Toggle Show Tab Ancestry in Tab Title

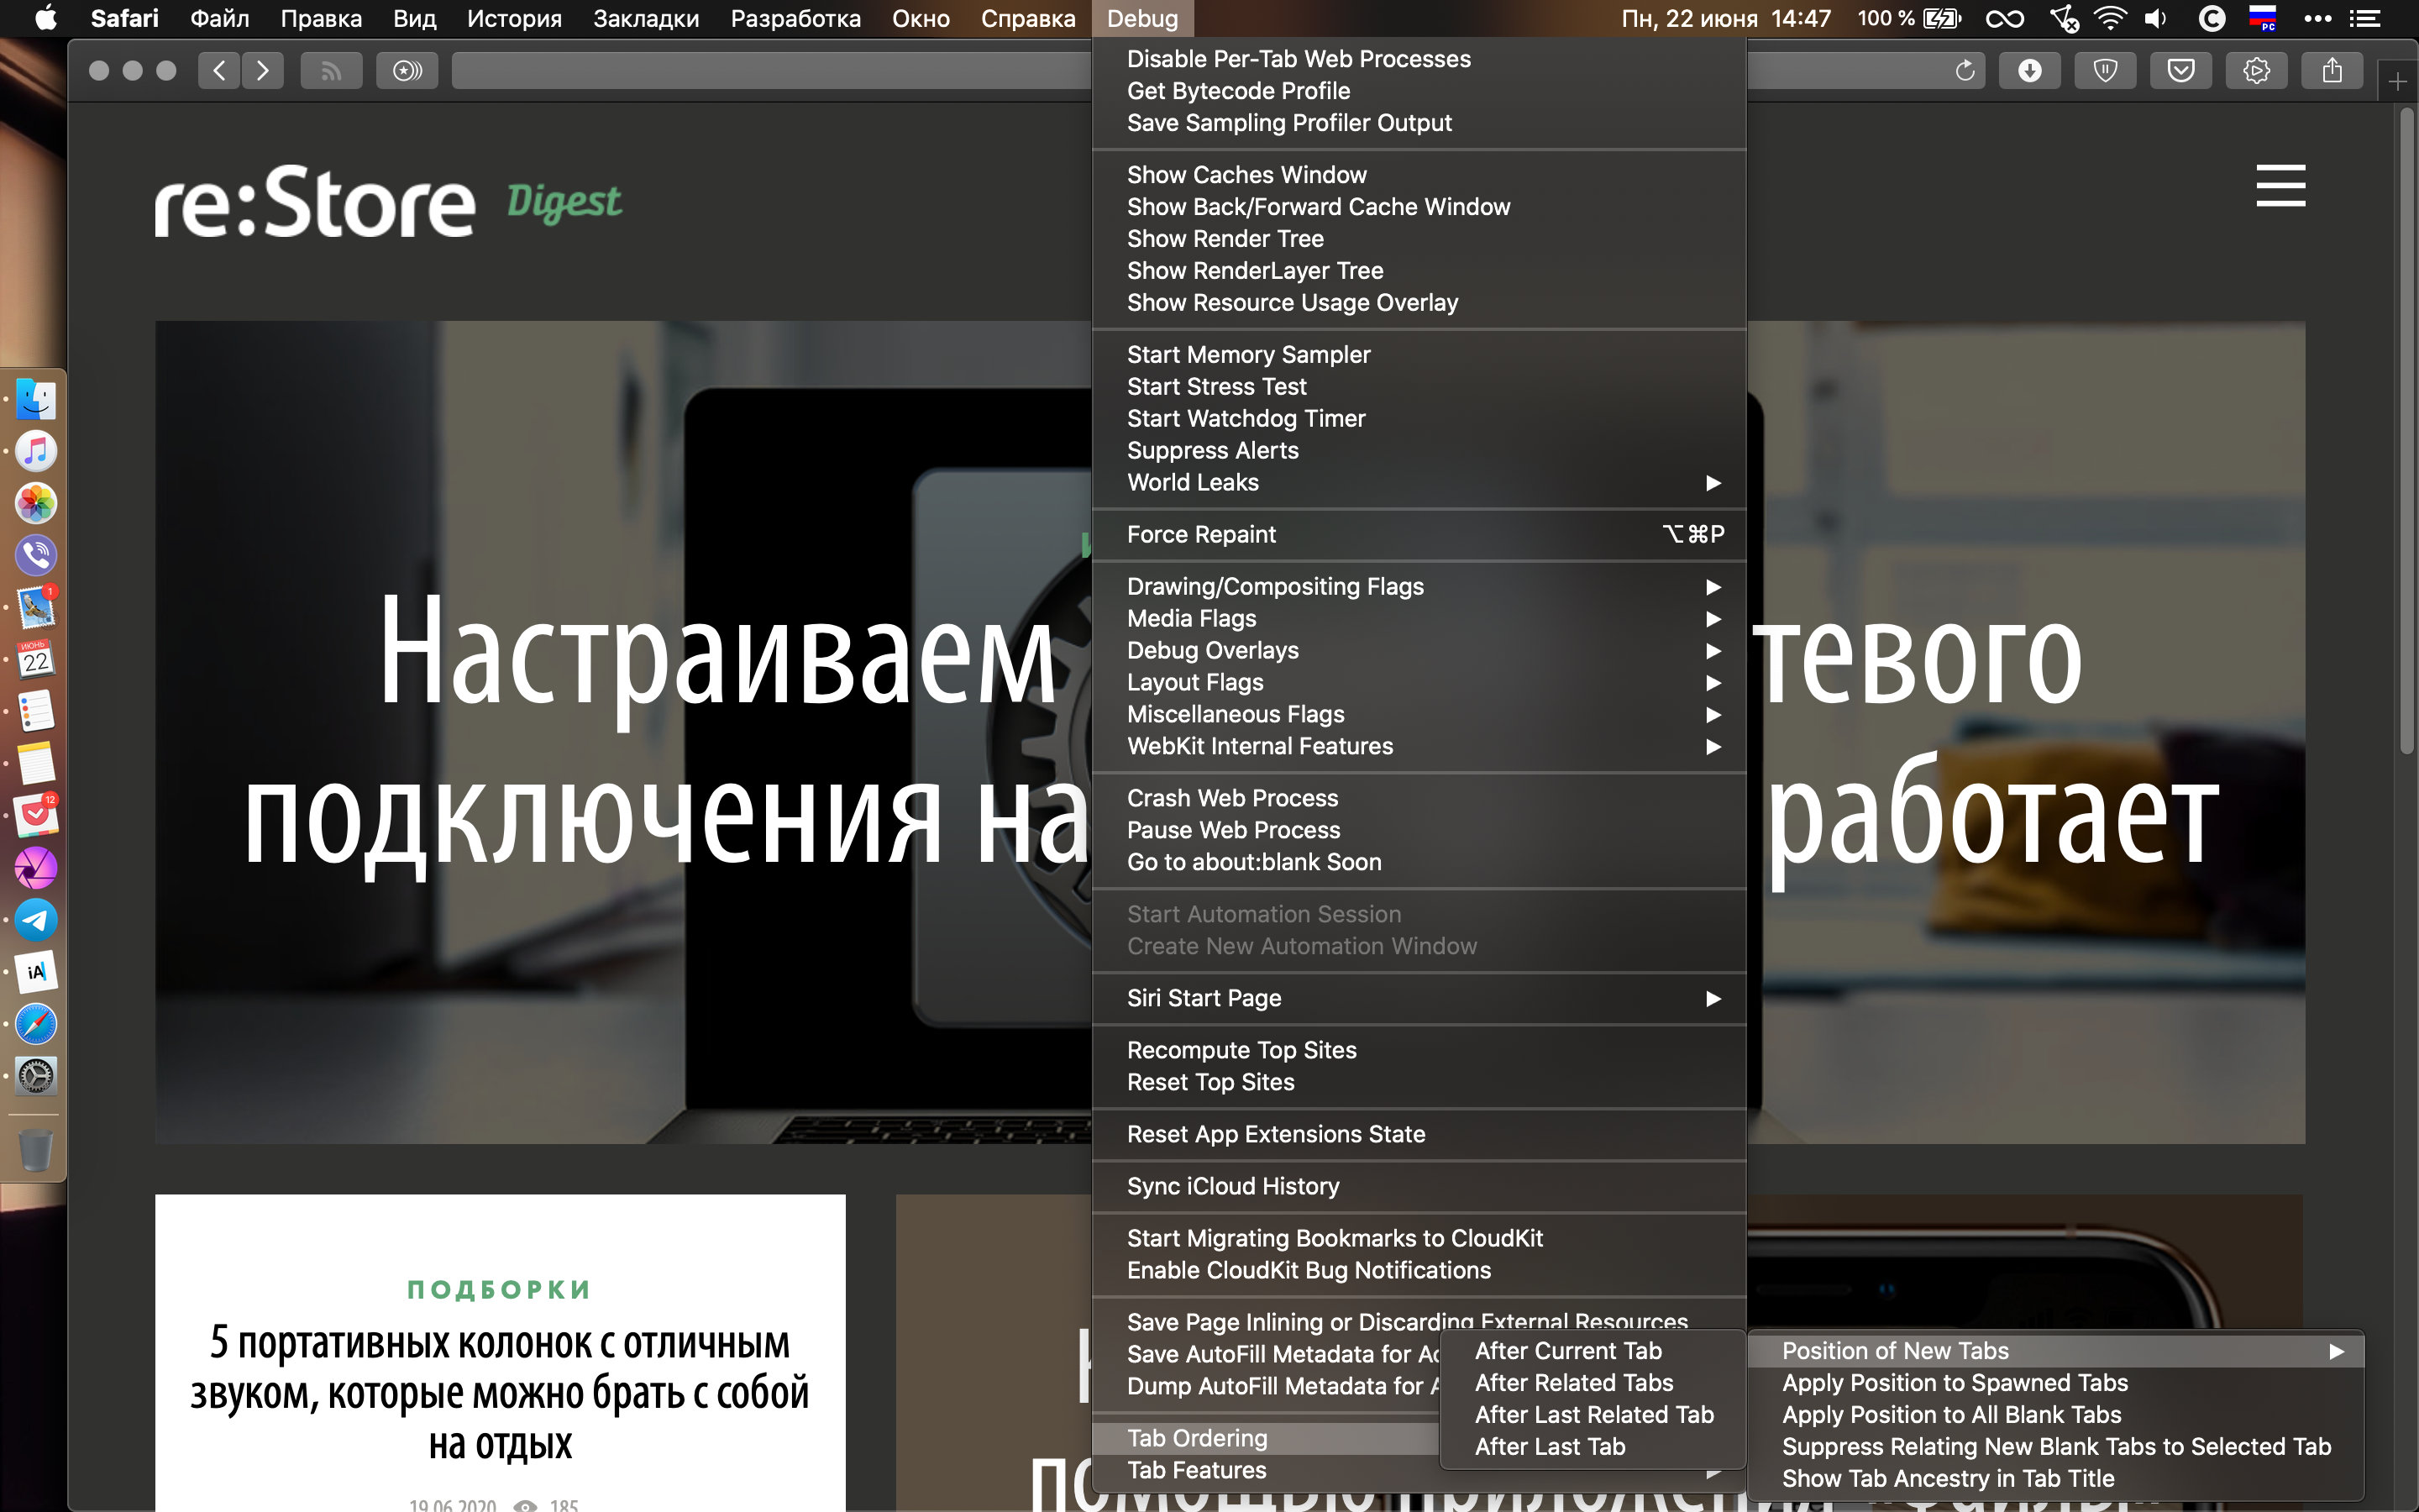point(2056,1479)
